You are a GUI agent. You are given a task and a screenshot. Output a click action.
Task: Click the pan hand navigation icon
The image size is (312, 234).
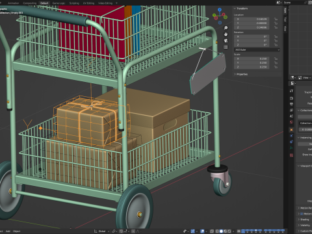(226, 34)
